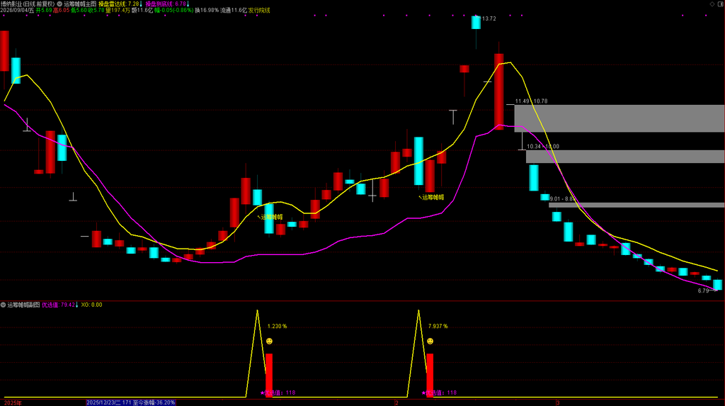Click the 6.79 low price marker
The width and height of the screenshot is (725, 406).
703,291
